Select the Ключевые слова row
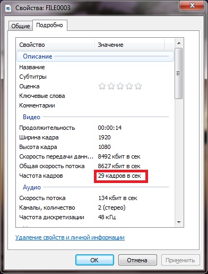This screenshot has width=208, height=274. coord(95,96)
